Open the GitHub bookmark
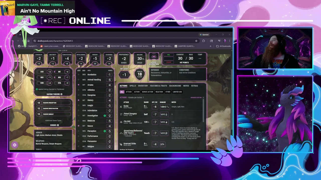 tap(28, 46)
